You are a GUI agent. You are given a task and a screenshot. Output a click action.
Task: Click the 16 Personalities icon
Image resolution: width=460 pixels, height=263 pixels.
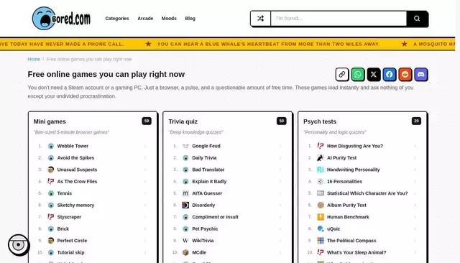[321, 182]
